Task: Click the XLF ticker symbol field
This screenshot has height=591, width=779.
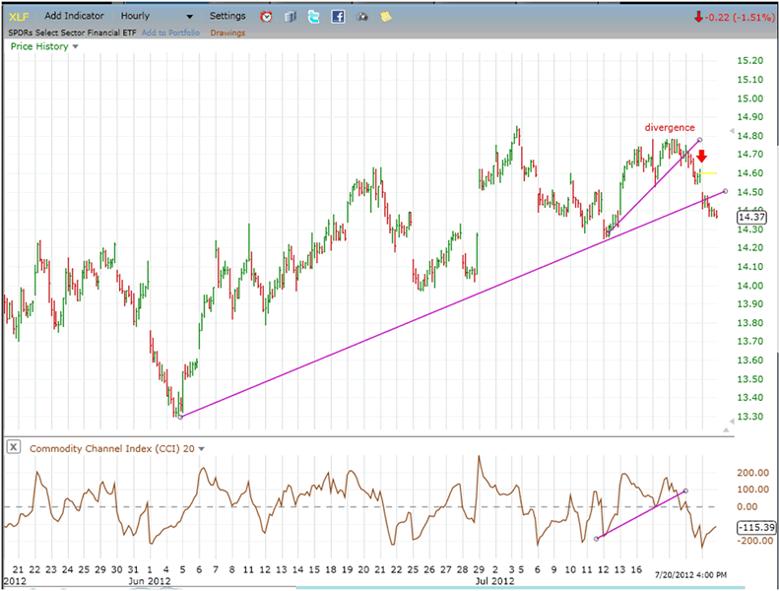Action: (x=20, y=17)
